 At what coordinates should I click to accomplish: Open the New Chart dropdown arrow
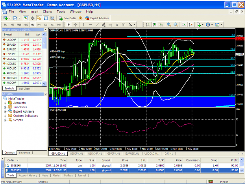coord(10,18)
